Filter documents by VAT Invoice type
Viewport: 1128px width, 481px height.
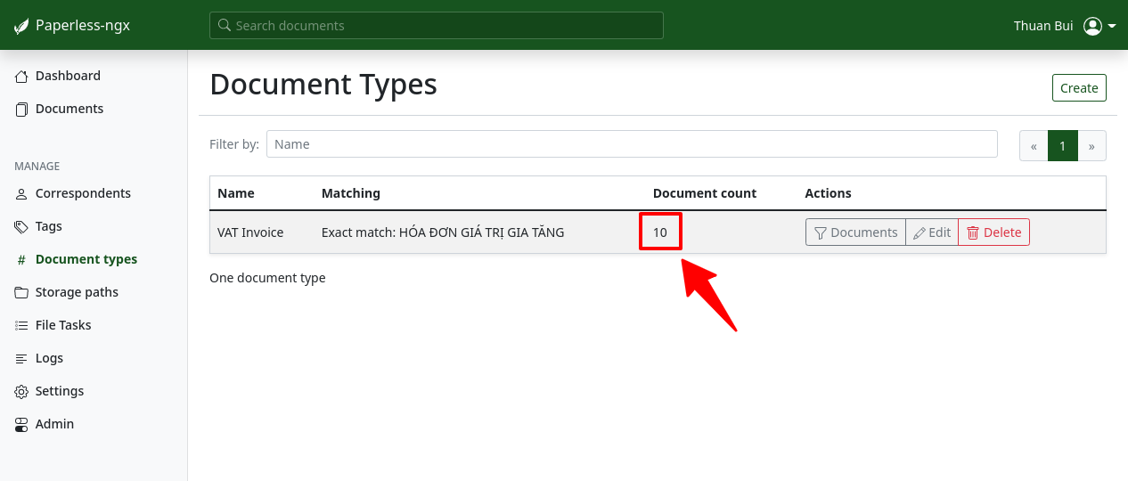pyautogui.click(x=855, y=232)
